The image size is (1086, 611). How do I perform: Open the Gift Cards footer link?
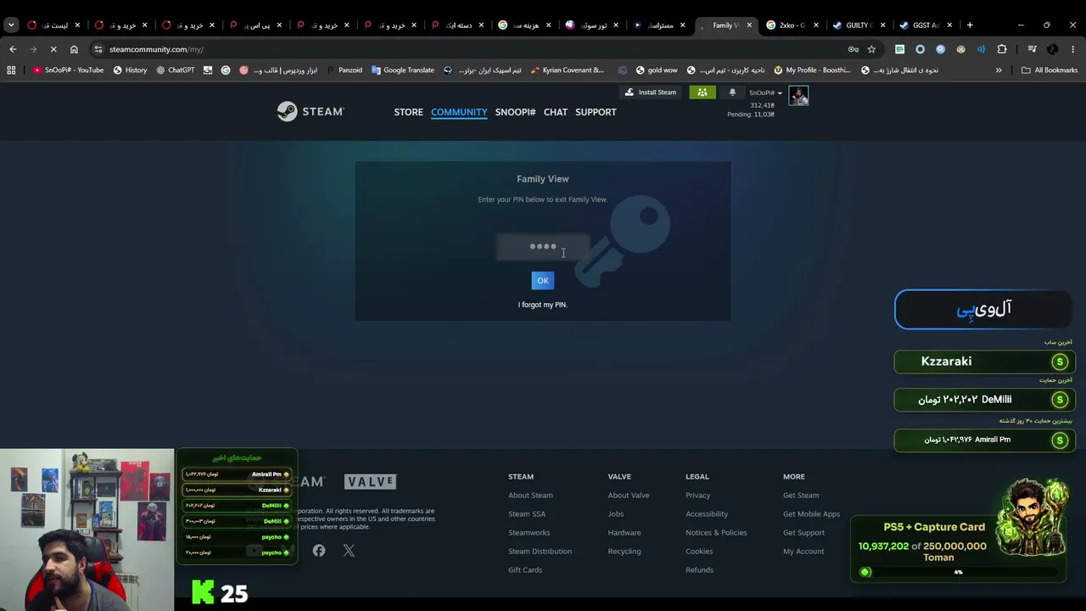point(525,570)
